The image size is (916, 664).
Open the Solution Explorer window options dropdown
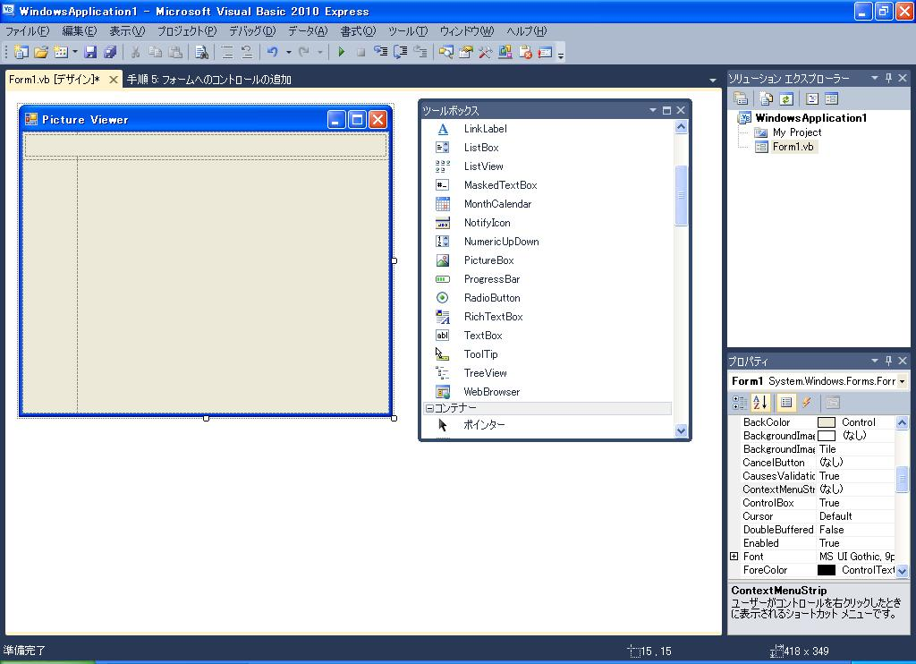(x=875, y=78)
